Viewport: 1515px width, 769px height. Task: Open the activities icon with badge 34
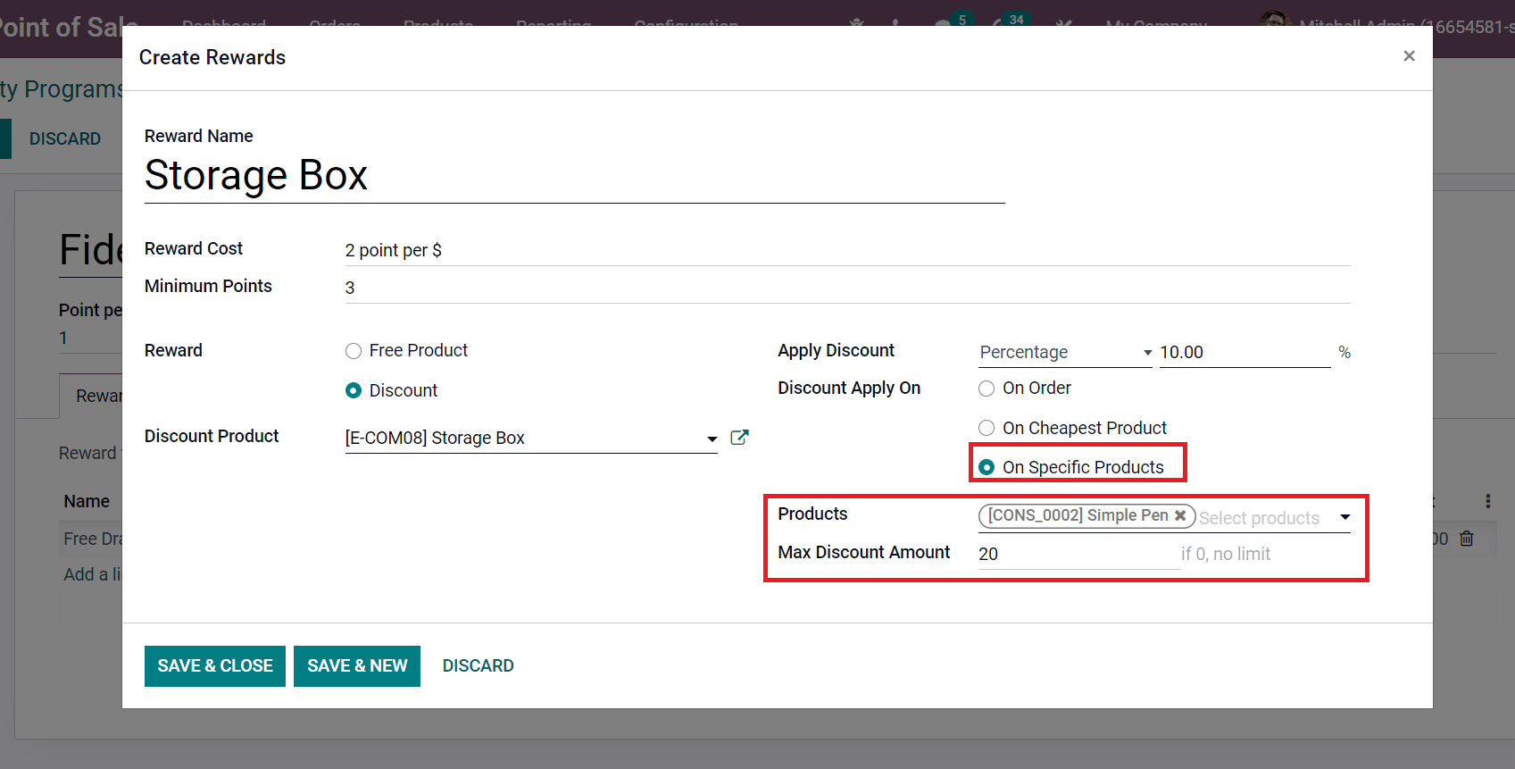[x=1011, y=23]
